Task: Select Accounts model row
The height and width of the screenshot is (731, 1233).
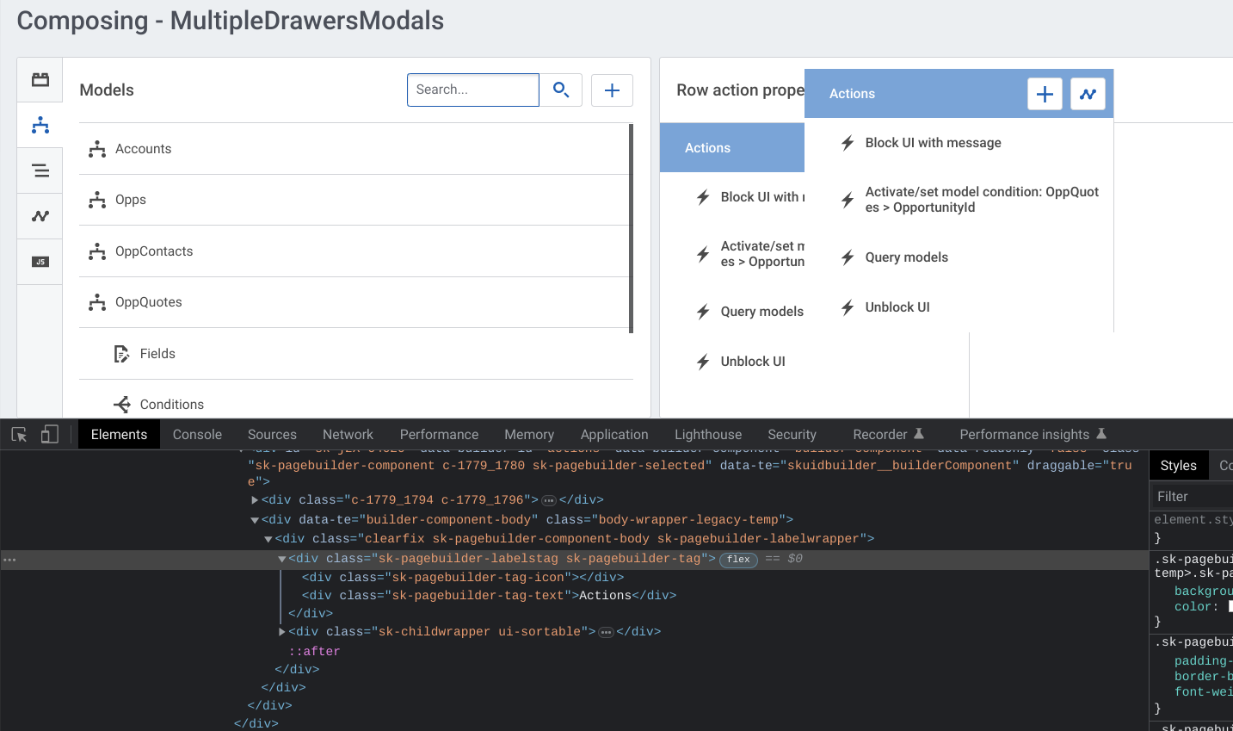Action: click(354, 149)
